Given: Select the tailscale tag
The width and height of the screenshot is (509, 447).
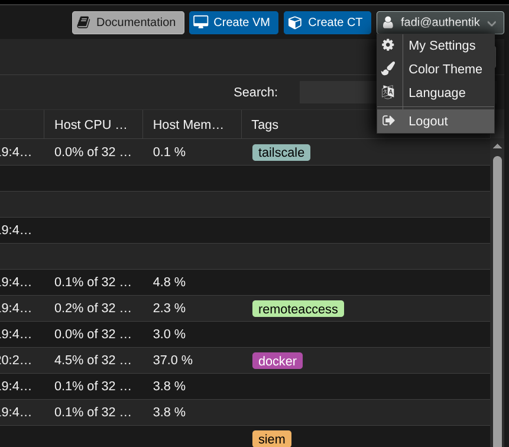Looking at the screenshot, I should click(x=281, y=153).
